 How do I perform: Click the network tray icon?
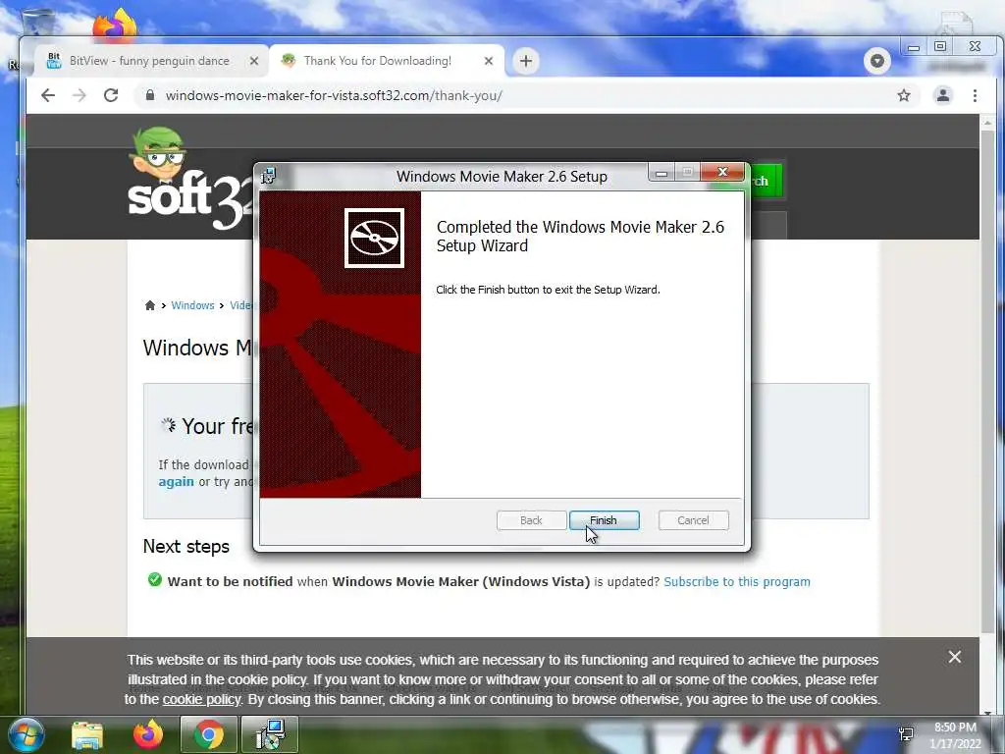click(906, 734)
